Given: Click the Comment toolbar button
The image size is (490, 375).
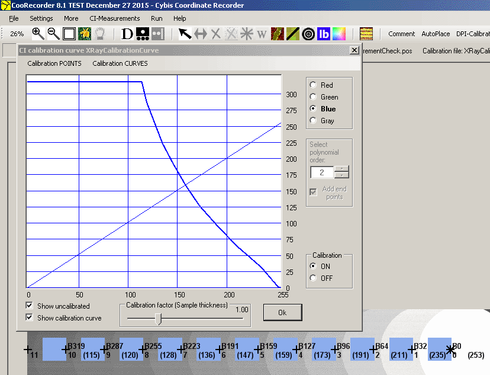Looking at the screenshot, I should pos(402,34).
